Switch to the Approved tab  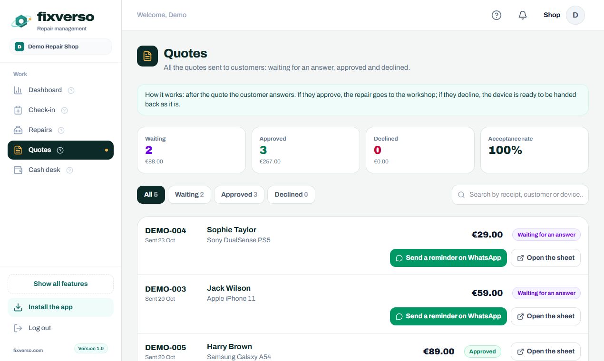pyautogui.click(x=239, y=195)
